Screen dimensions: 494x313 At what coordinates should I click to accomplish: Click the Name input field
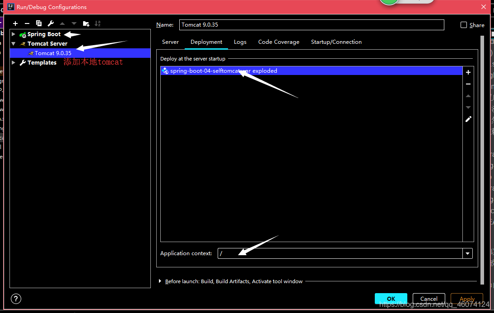pos(312,25)
